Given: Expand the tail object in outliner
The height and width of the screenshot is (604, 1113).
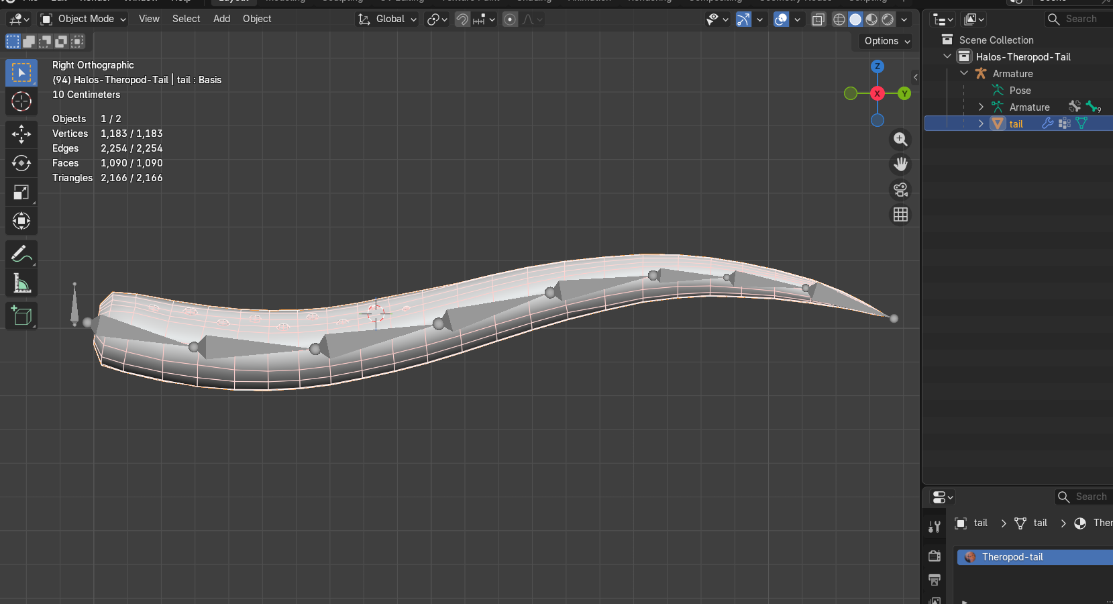Looking at the screenshot, I should [x=981, y=123].
